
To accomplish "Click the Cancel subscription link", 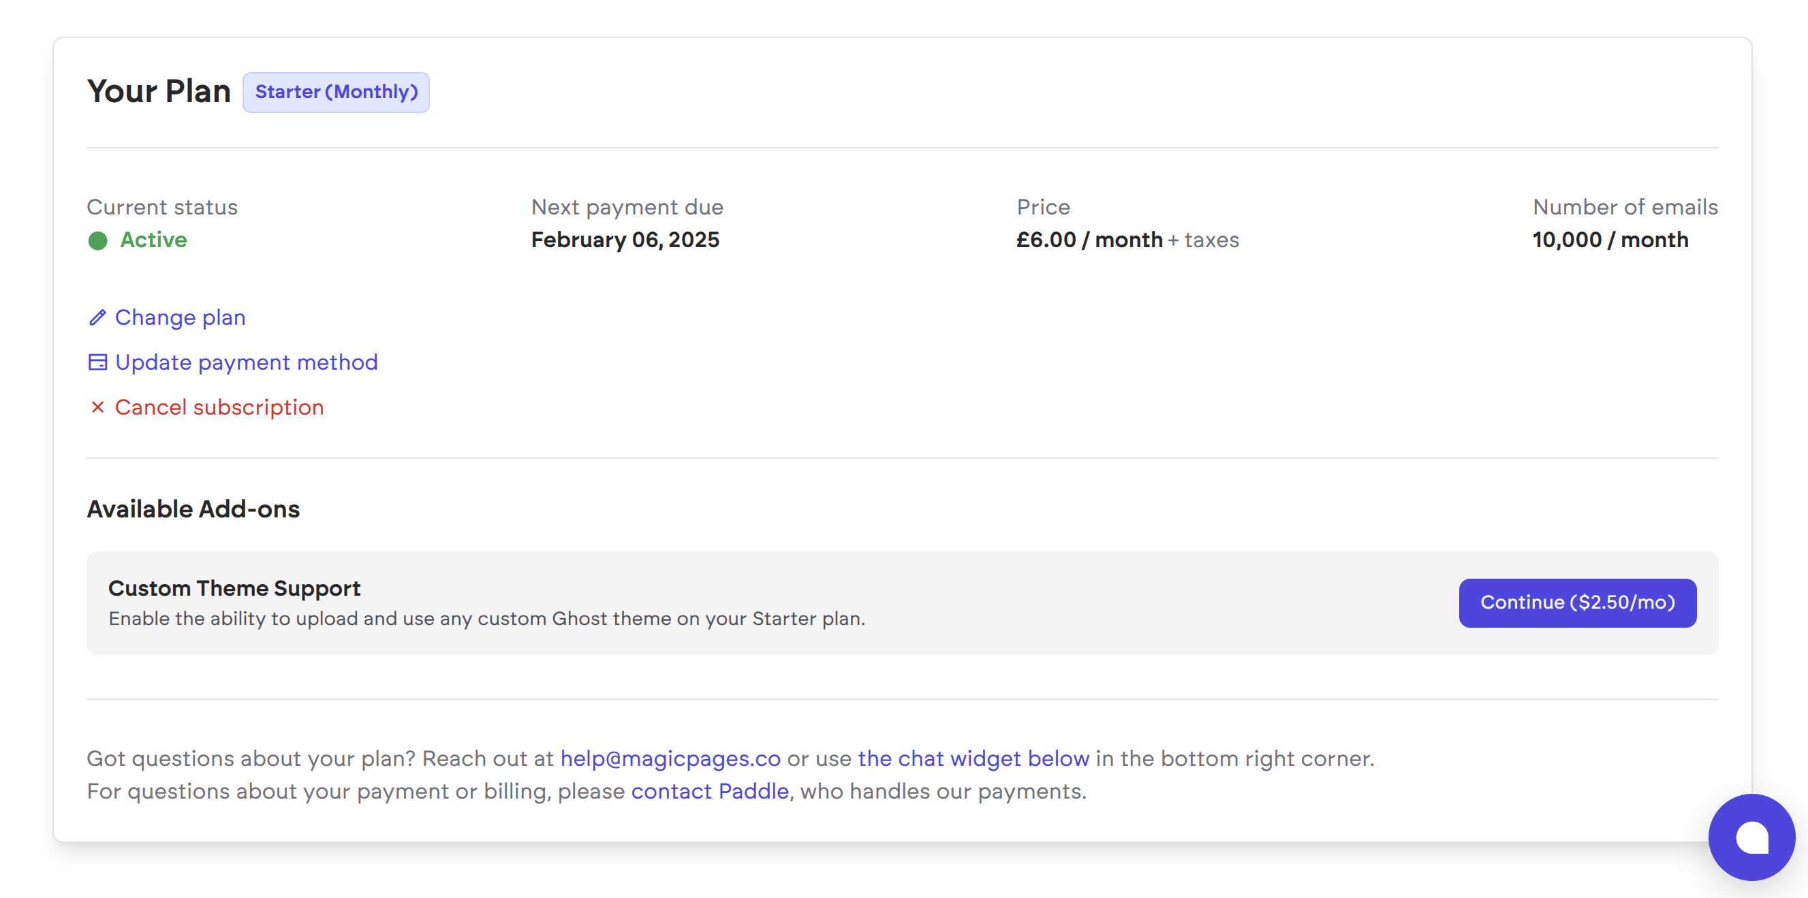I will 219,408.
